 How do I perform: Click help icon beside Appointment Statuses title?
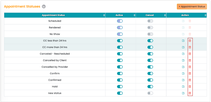point(44,6)
